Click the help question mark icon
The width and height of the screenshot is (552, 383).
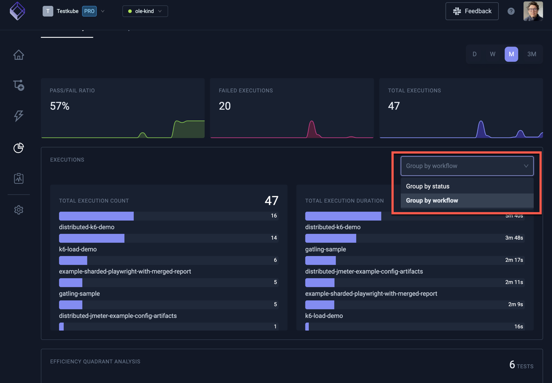(511, 11)
